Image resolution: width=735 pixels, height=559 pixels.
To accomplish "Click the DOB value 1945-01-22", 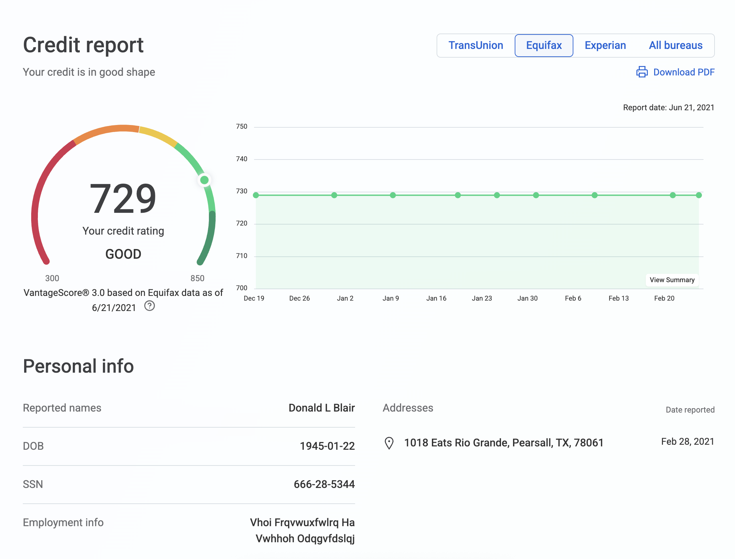I will [327, 446].
